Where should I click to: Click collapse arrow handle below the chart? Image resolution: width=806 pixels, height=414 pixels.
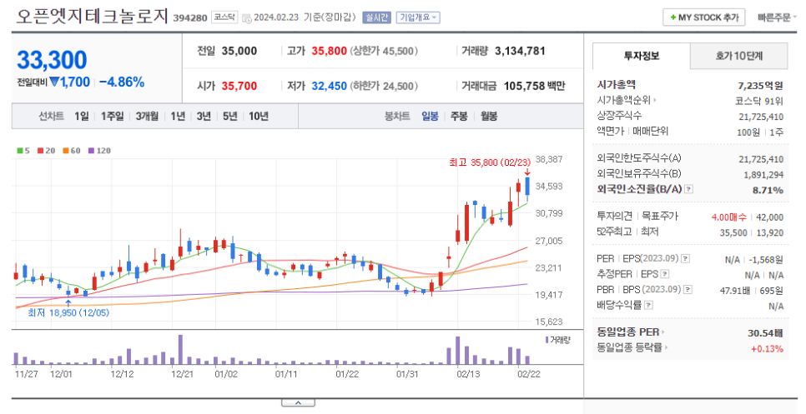coord(298,402)
